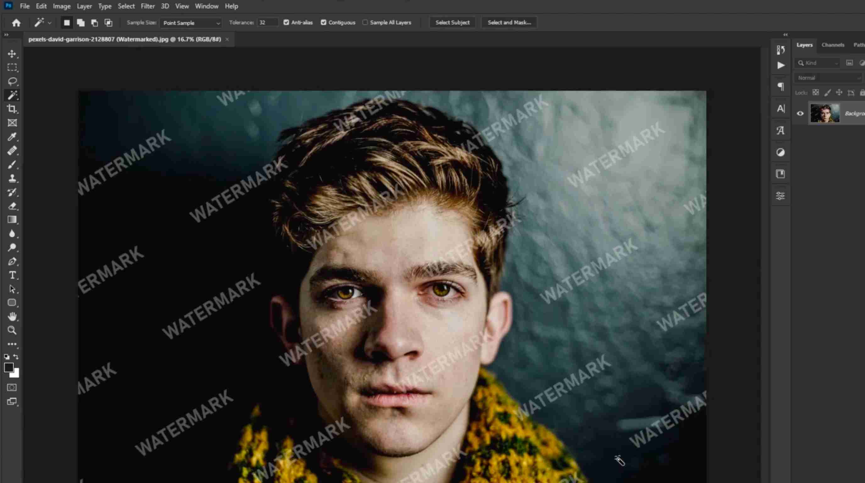Change the screen mode button
The image size is (865, 483).
point(12,401)
